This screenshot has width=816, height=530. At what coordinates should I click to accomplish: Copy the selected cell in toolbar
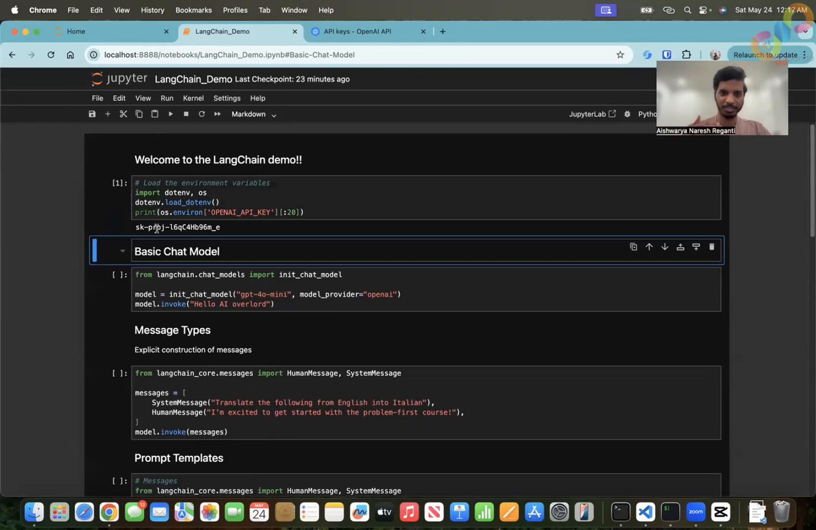[139, 114]
